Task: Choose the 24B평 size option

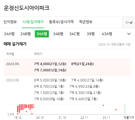Action: point(26,34)
